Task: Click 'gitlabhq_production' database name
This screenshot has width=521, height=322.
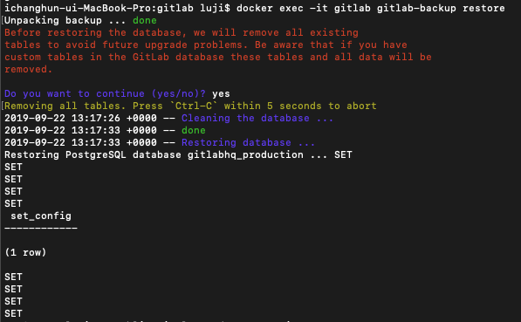Action: 245,154
